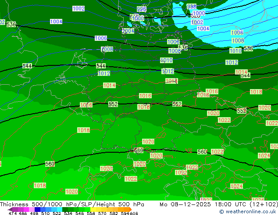The image size is (278, 215).
Task: Pick the bright magenta swatch before 498
Action: pyautogui.click(x=26, y=209)
